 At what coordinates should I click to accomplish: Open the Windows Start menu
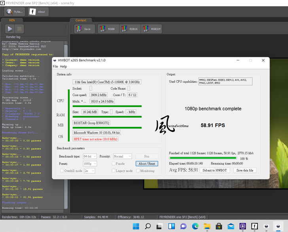pos(136,226)
